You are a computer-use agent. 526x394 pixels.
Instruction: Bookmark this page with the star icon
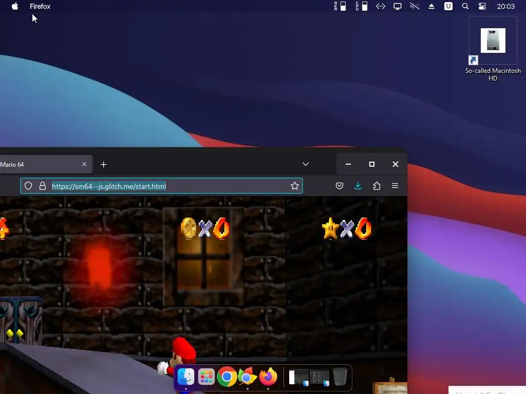294,186
